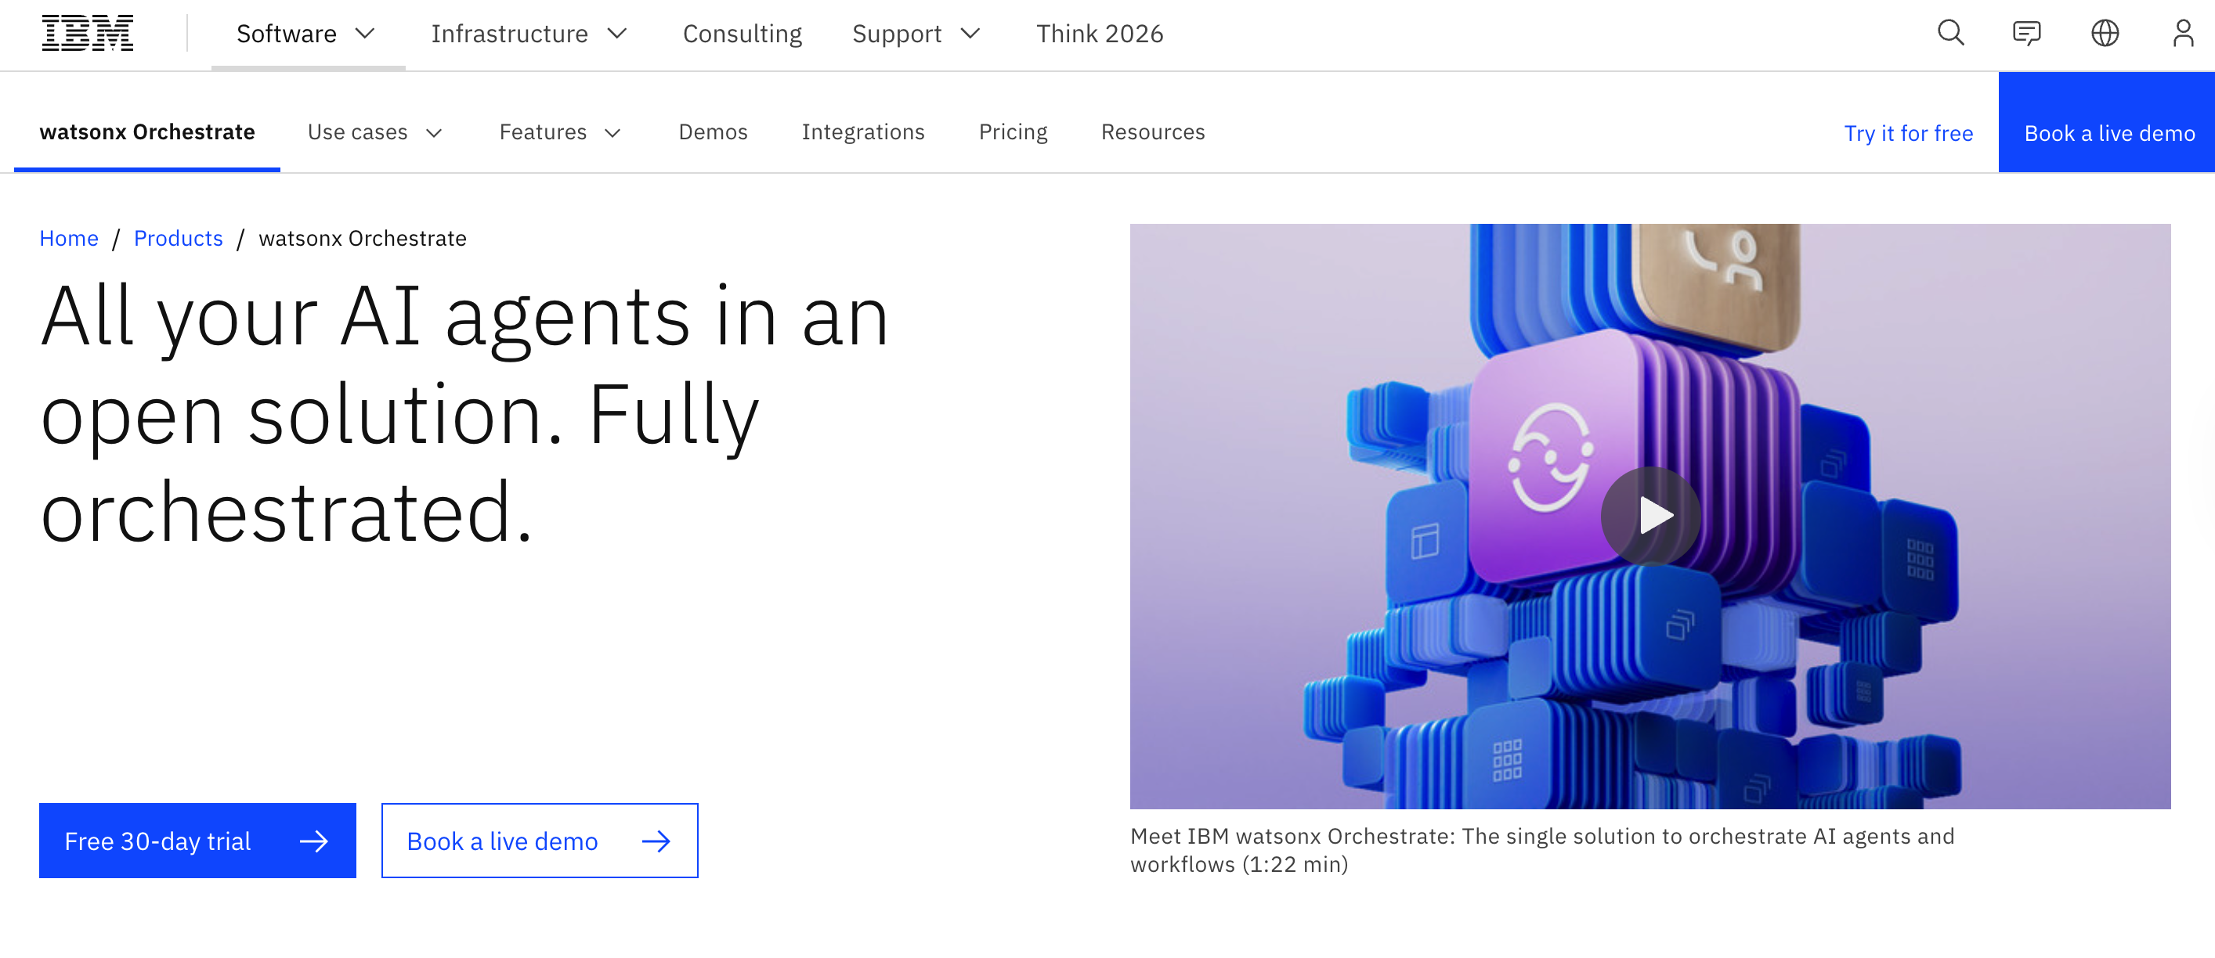Open the Try it for free link
The height and width of the screenshot is (958, 2215).
point(1909,133)
